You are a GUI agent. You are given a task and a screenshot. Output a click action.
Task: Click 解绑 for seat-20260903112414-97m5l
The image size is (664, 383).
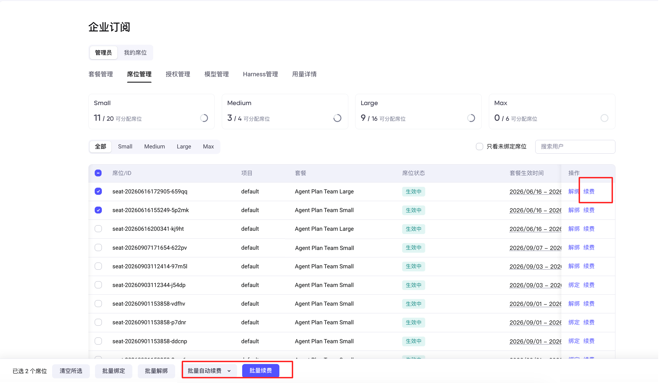574,266
